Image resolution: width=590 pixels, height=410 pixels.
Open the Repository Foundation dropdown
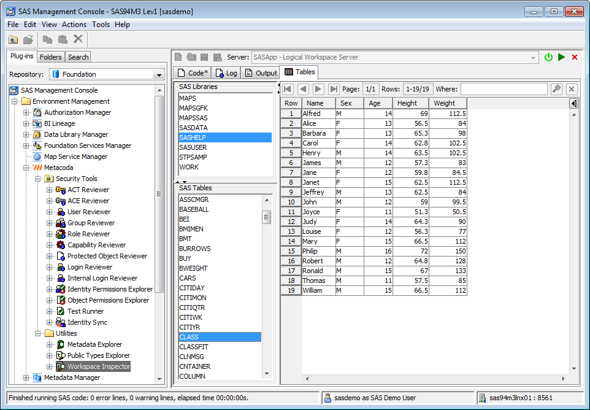[x=159, y=74]
